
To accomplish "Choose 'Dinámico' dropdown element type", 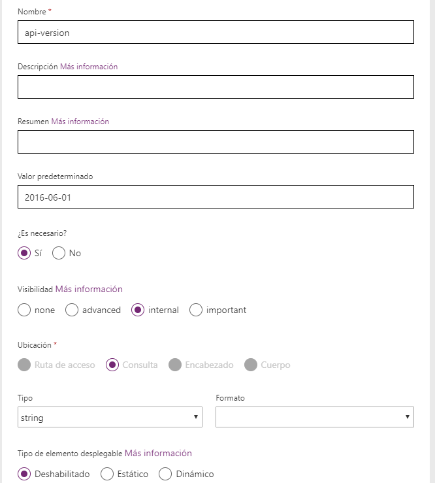I will click(165, 474).
